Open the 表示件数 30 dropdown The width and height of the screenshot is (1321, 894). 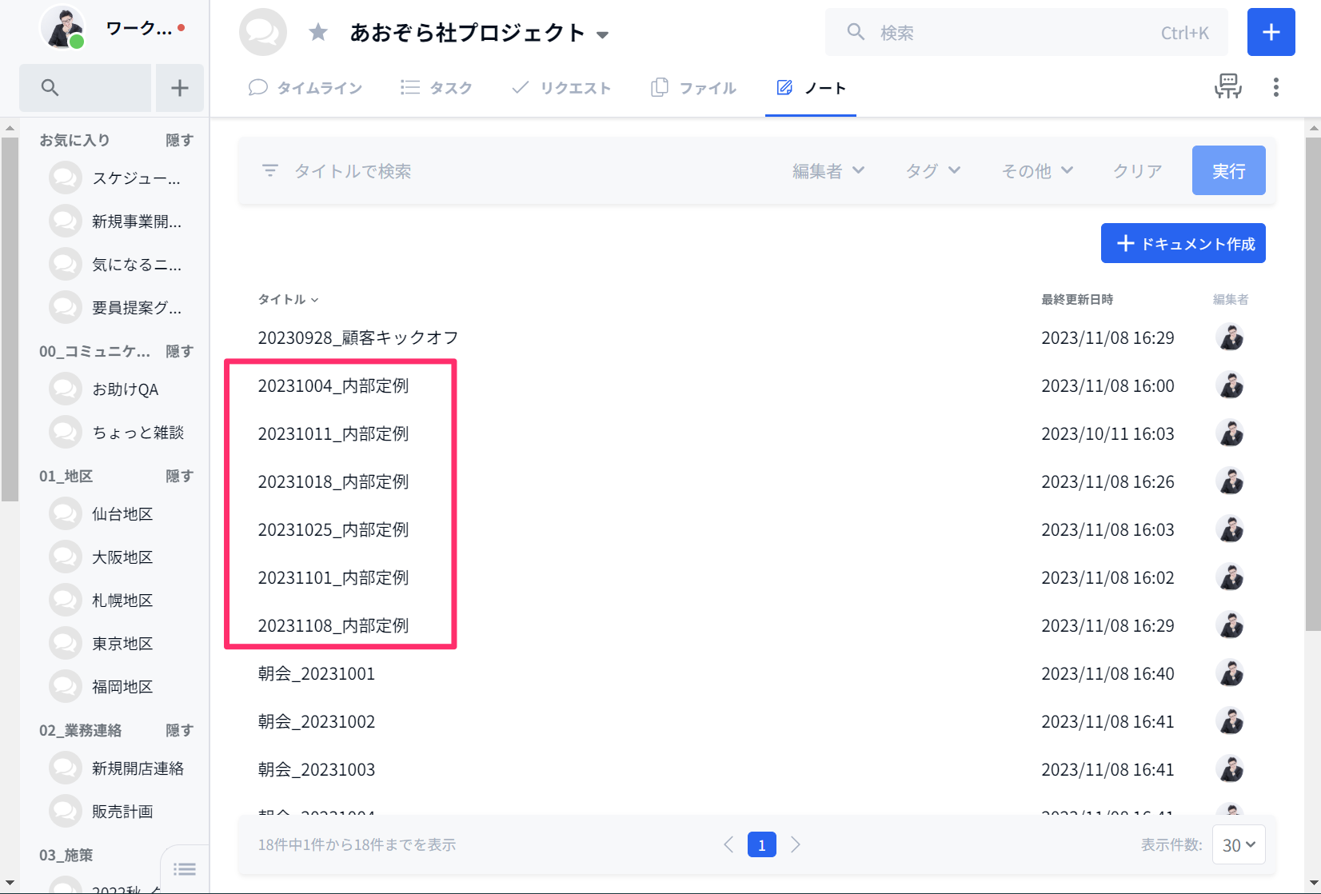(x=1238, y=845)
